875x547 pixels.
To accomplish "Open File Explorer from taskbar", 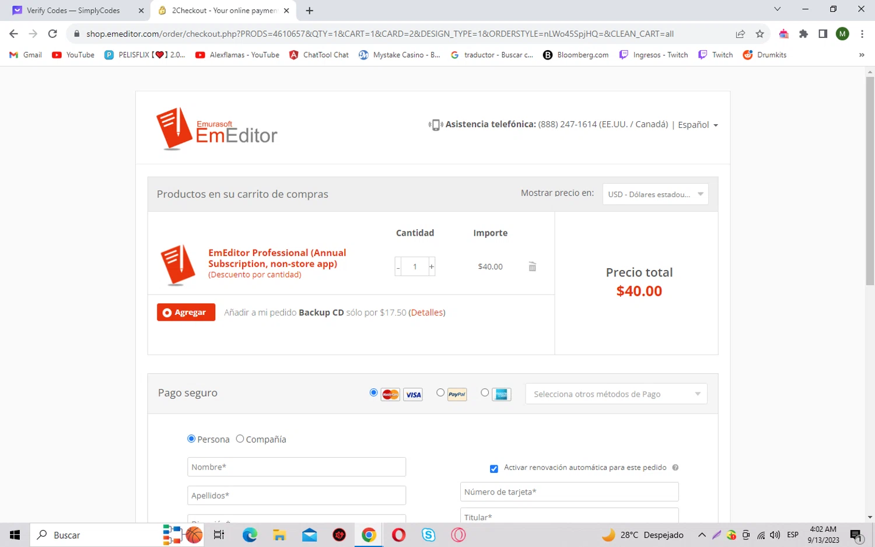I will pyautogui.click(x=279, y=535).
